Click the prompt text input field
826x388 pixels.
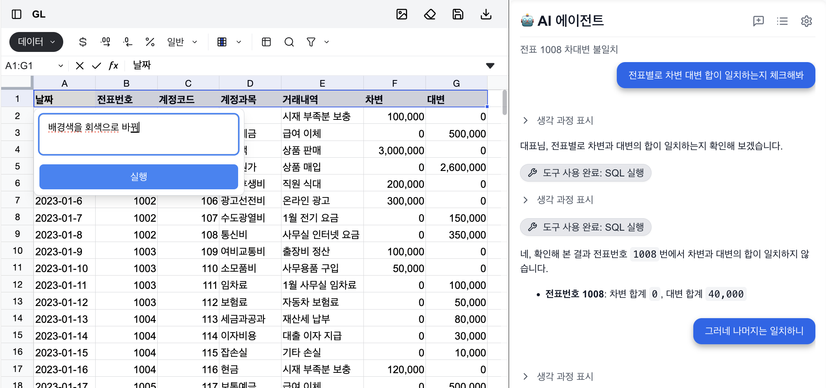(139, 135)
